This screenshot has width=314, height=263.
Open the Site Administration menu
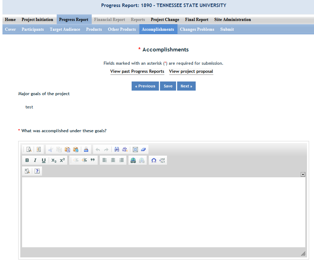click(232, 19)
